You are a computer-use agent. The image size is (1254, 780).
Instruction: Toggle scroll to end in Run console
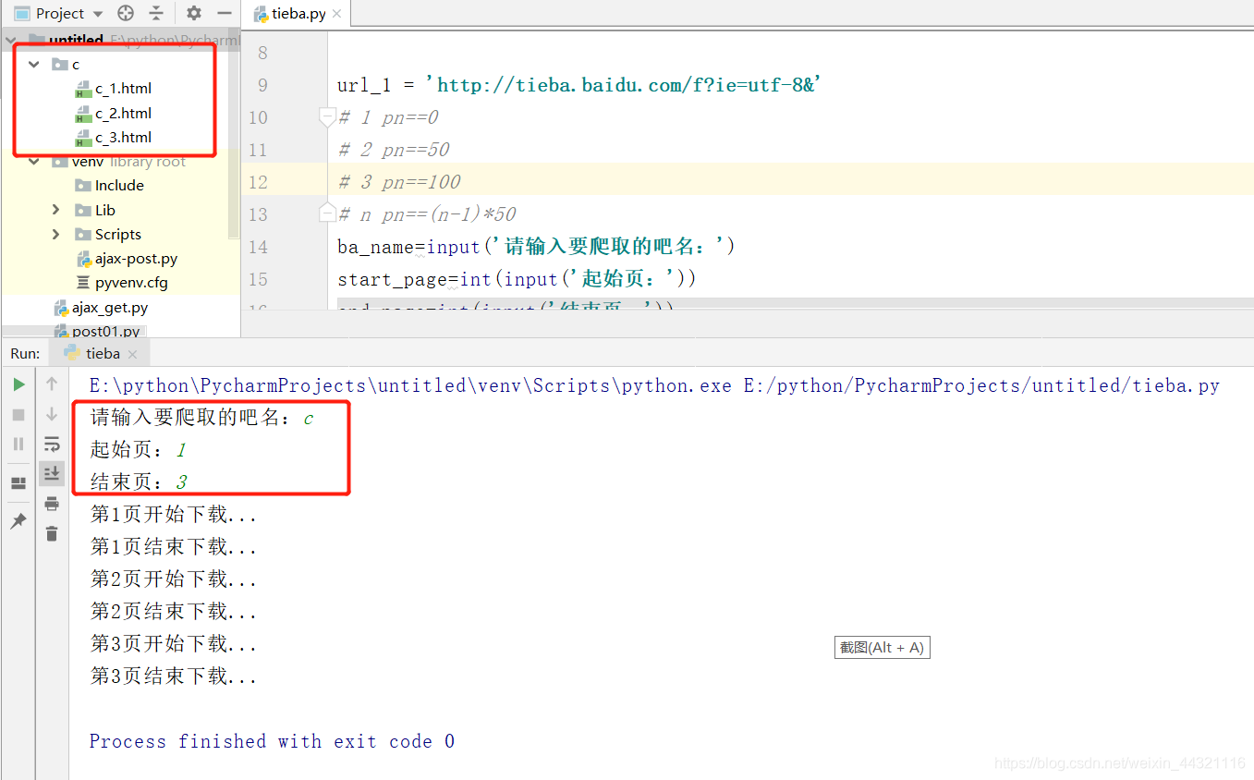coord(52,473)
